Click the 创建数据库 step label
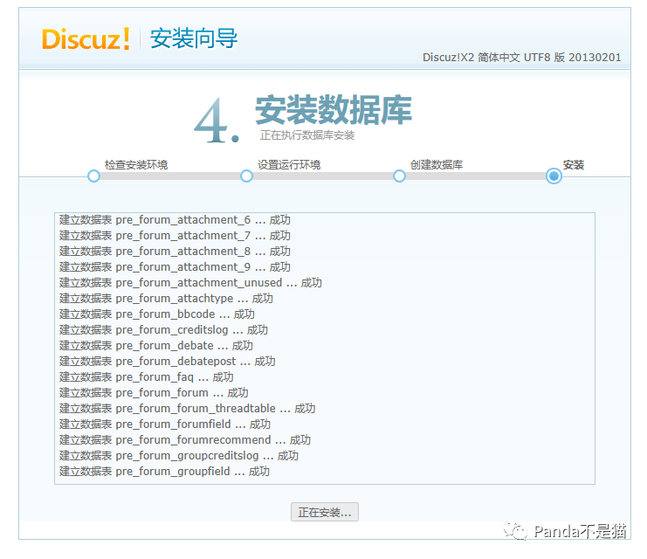 tap(437, 165)
